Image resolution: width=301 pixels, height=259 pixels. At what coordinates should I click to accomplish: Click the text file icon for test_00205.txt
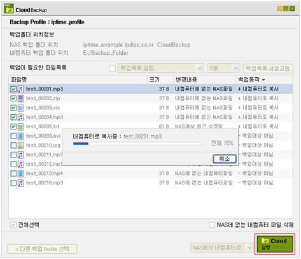20,126
